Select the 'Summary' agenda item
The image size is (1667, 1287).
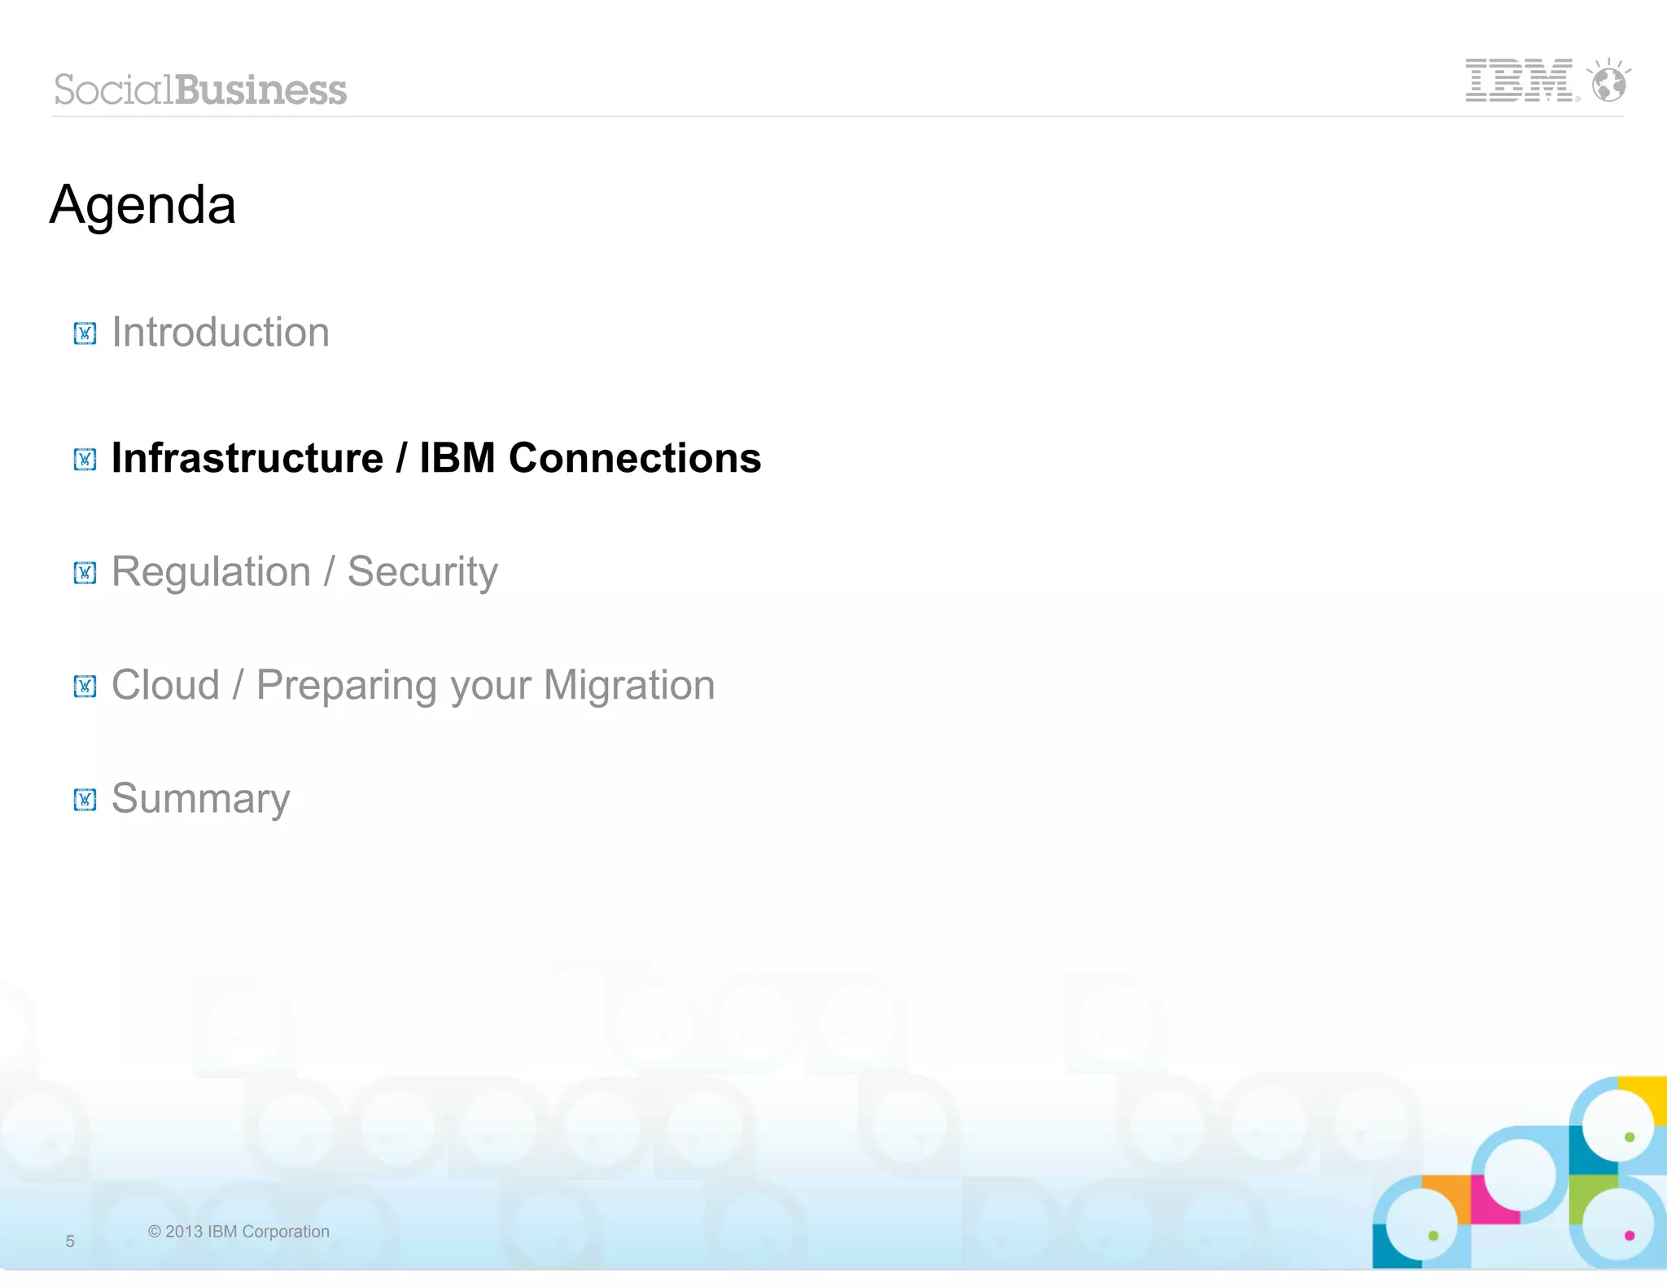tap(201, 799)
